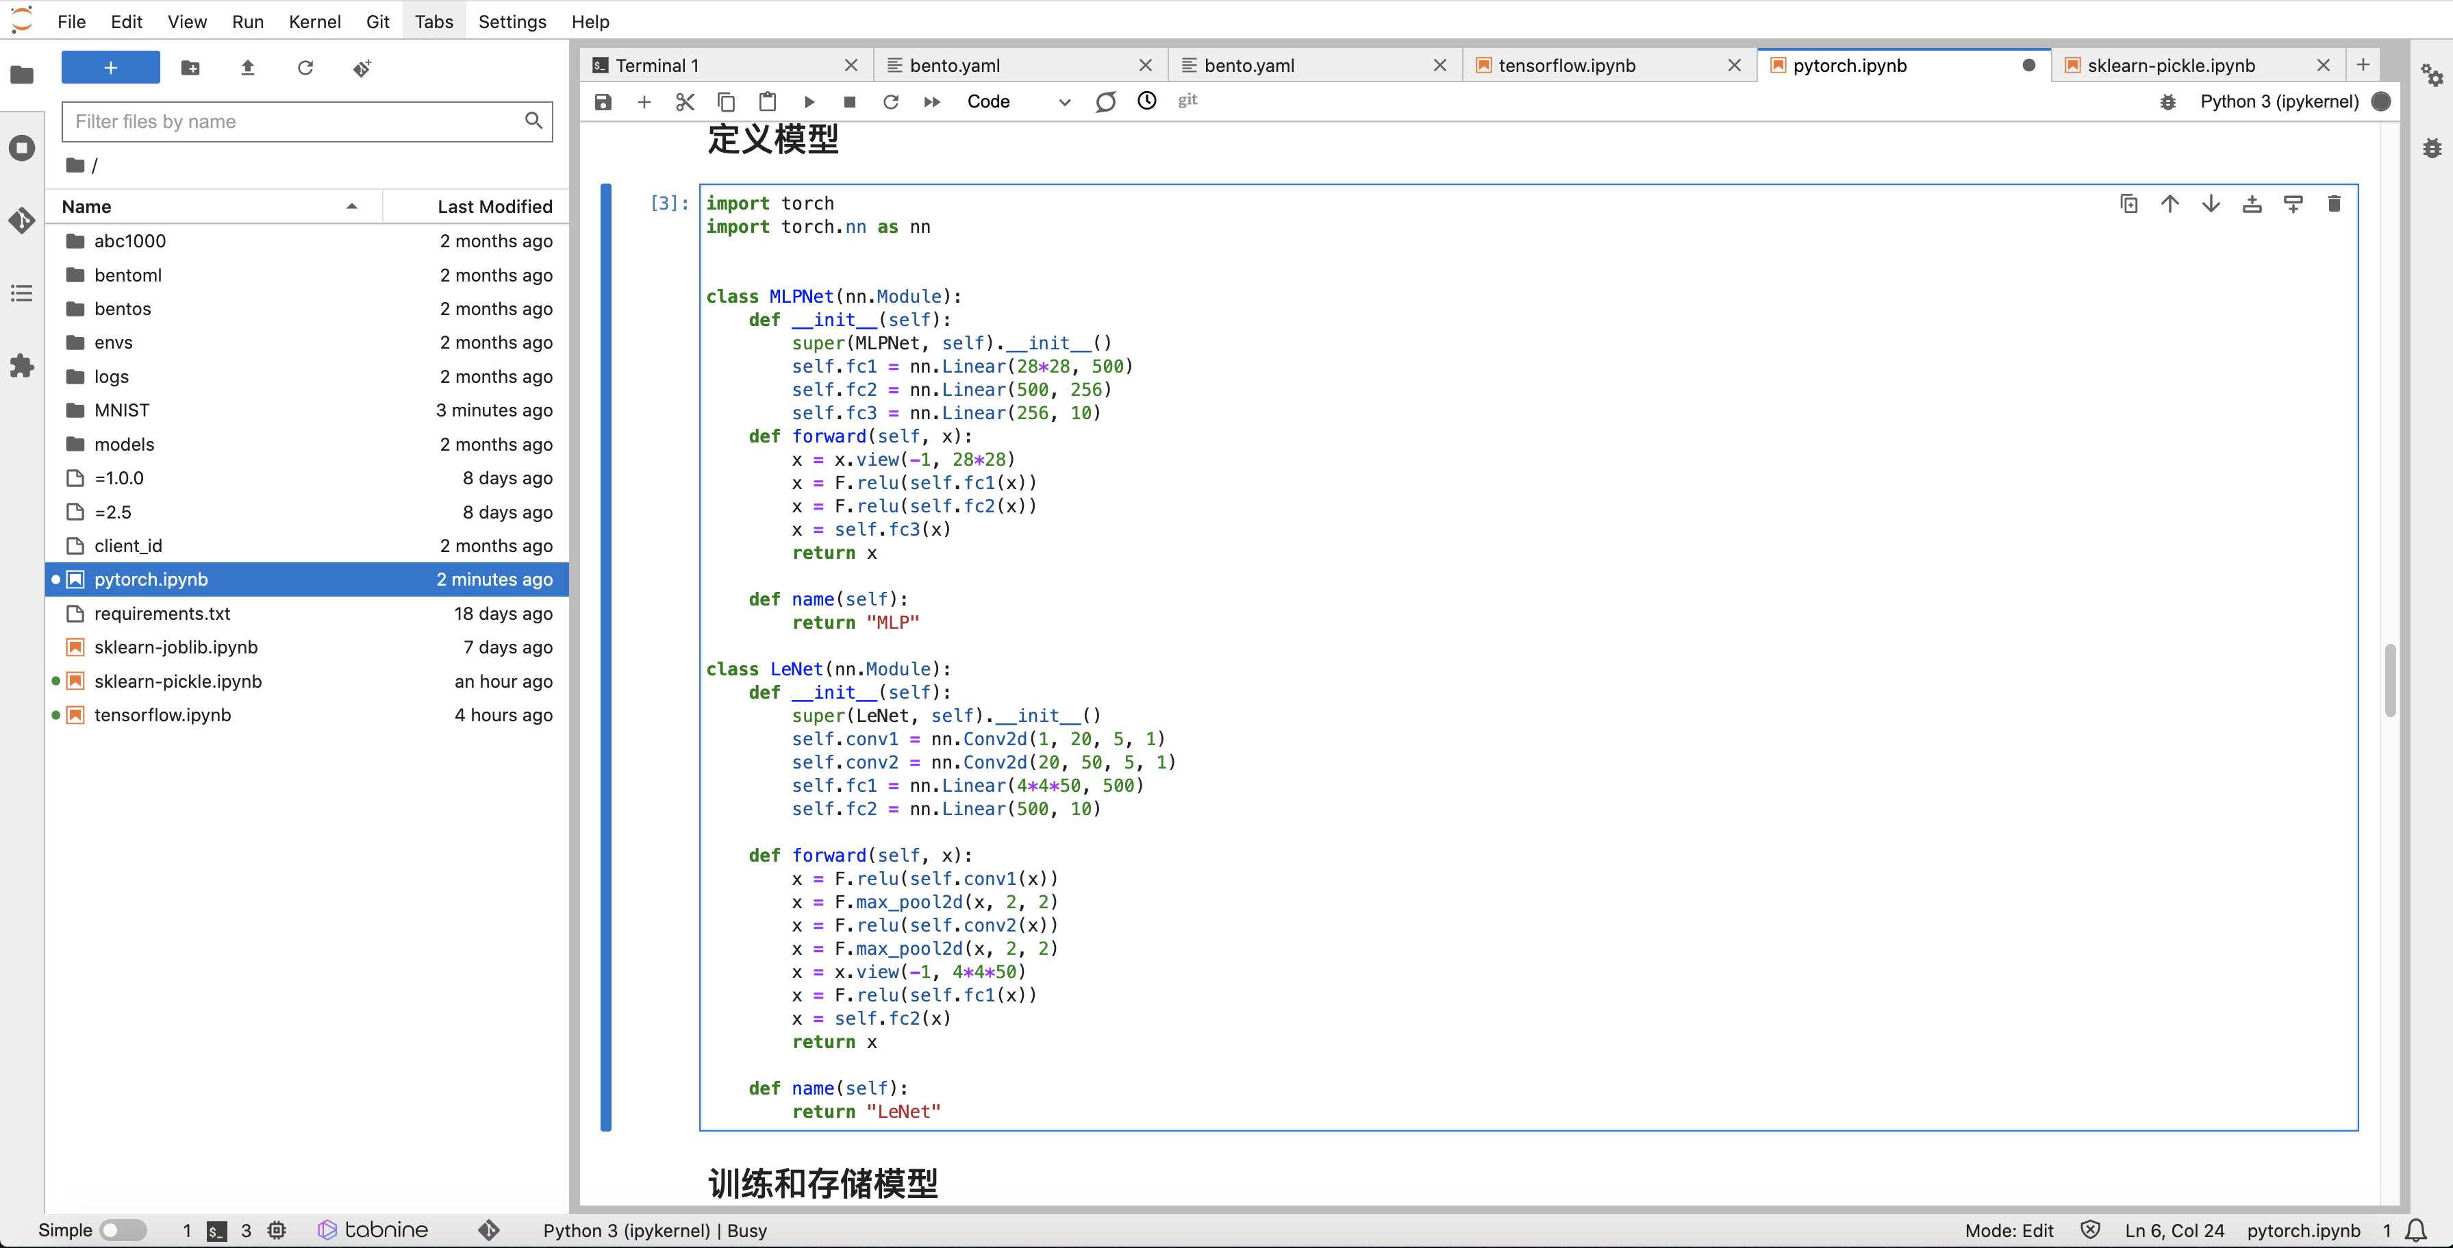This screenshot has width=2453, height=1248.
Task: Open the Extension Manager puzzle icon
Action: [22, 366]
